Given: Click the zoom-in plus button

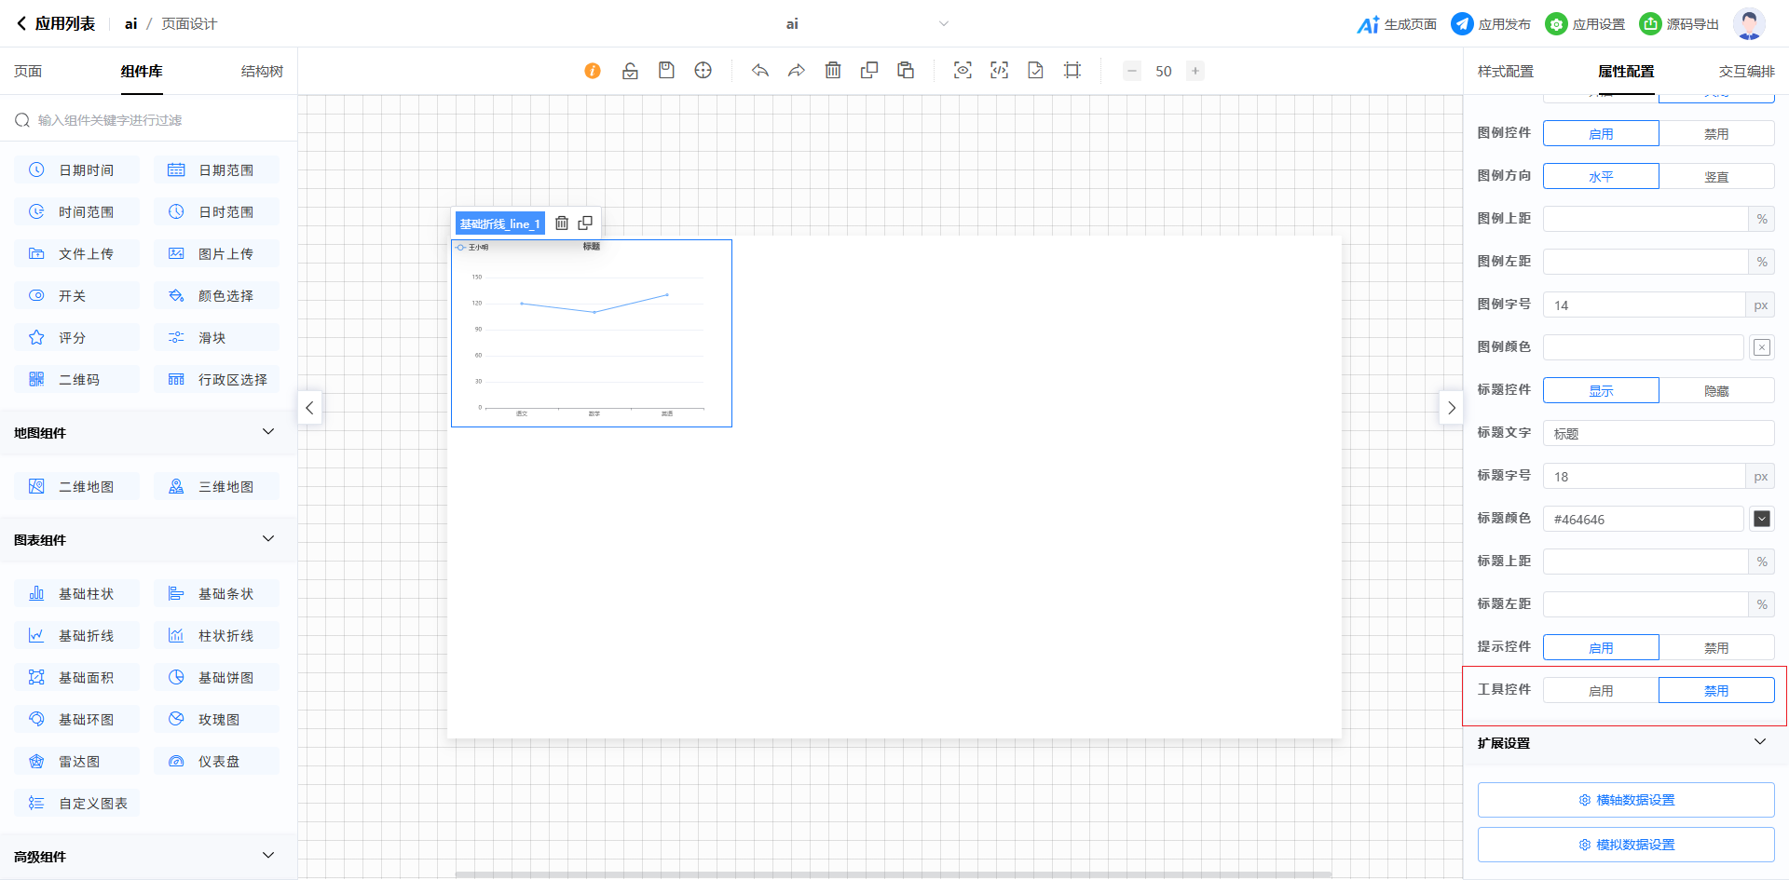Looking at the screenshot, I should 1195,71.
